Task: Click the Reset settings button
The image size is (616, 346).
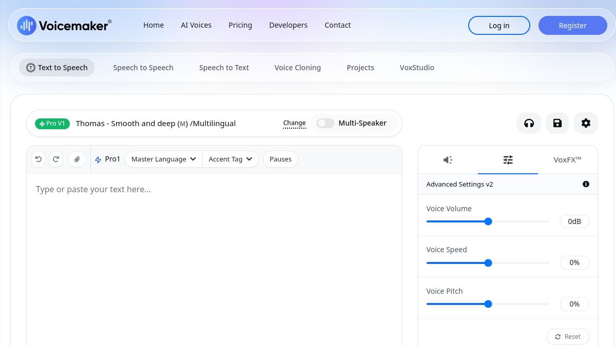Action: (x=568, y=337)
